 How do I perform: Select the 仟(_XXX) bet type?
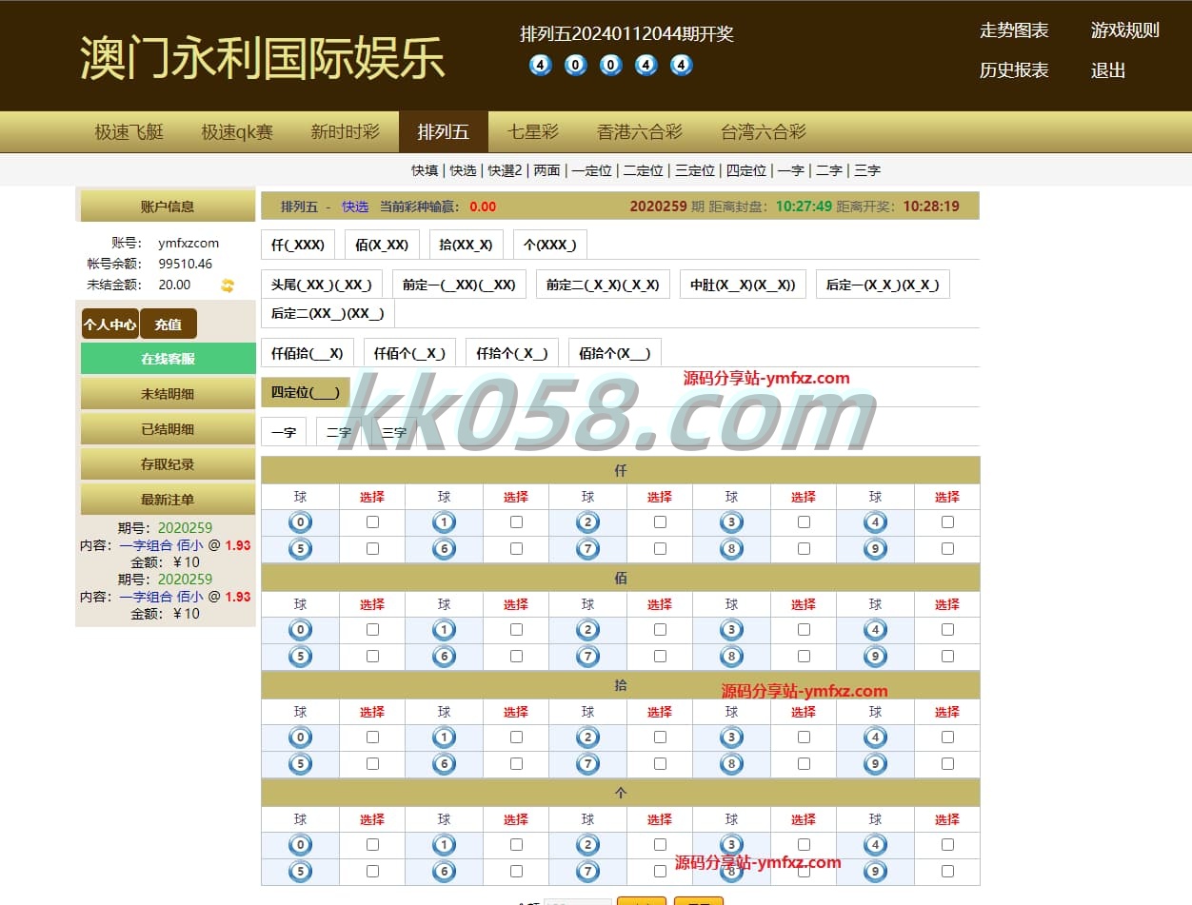coord(297,245)
